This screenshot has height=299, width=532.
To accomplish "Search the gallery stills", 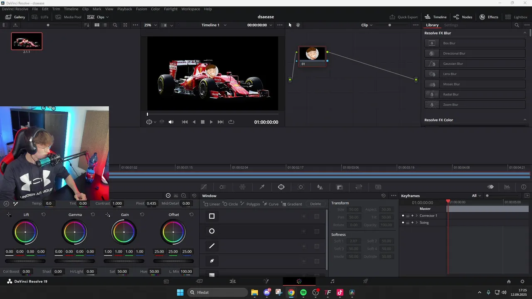I will pyautogui.click(x=115, y=25).
